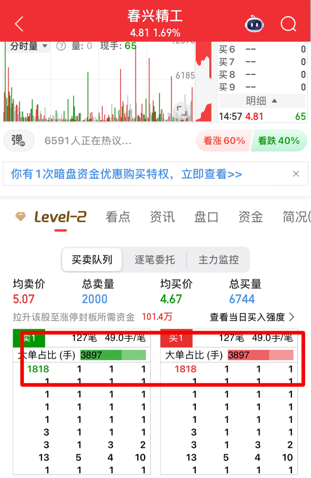This screenshot has width=311, height=478.
Task: Click the question mark help icon
Action: coord(61,46)
